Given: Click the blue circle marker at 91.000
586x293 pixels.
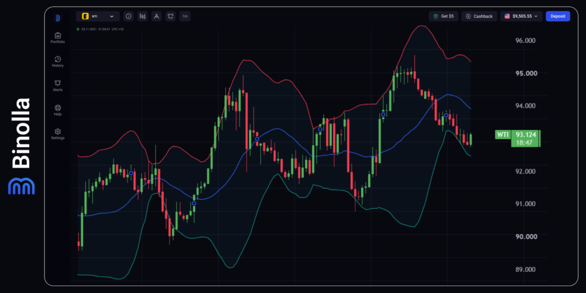Looking at the screenshot, I should click(x=194, y=203).
